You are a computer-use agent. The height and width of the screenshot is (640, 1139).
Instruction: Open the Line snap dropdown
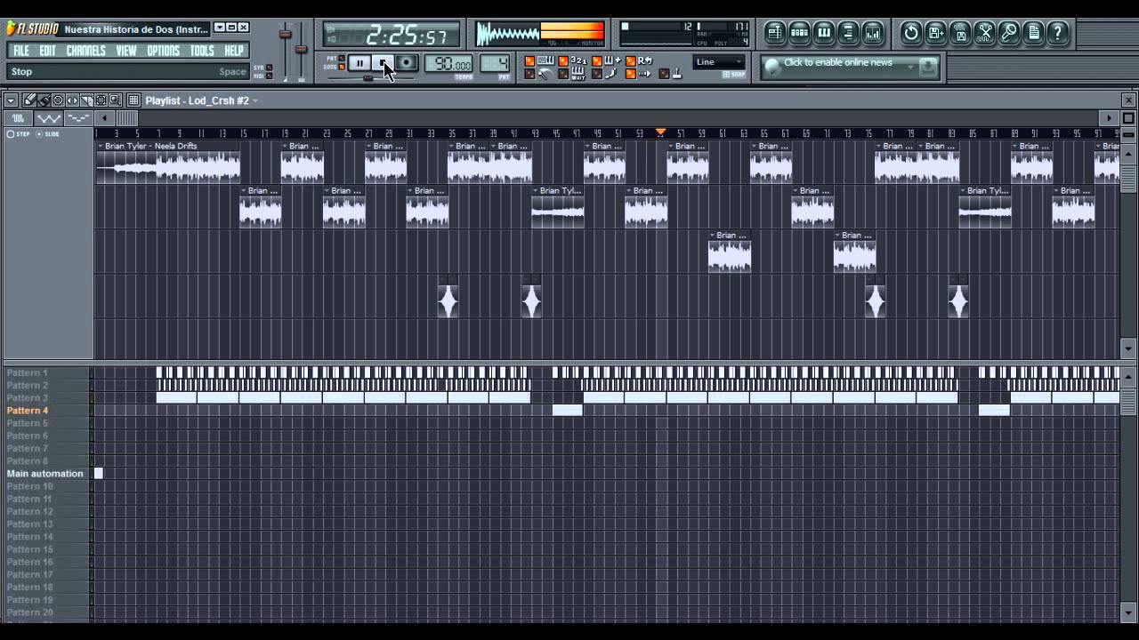coord(719,62)
